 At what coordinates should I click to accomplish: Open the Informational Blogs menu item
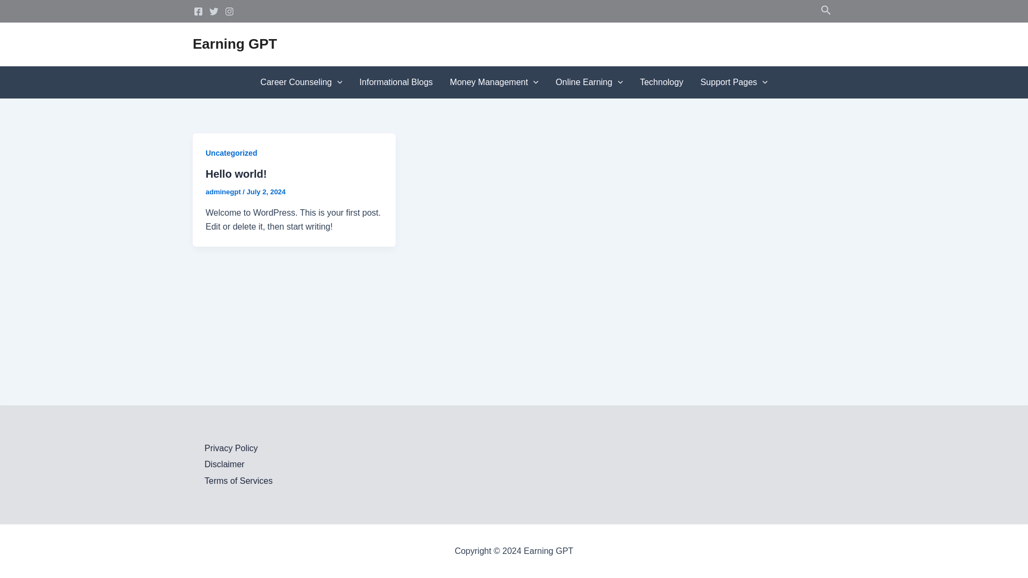(396, 82)
